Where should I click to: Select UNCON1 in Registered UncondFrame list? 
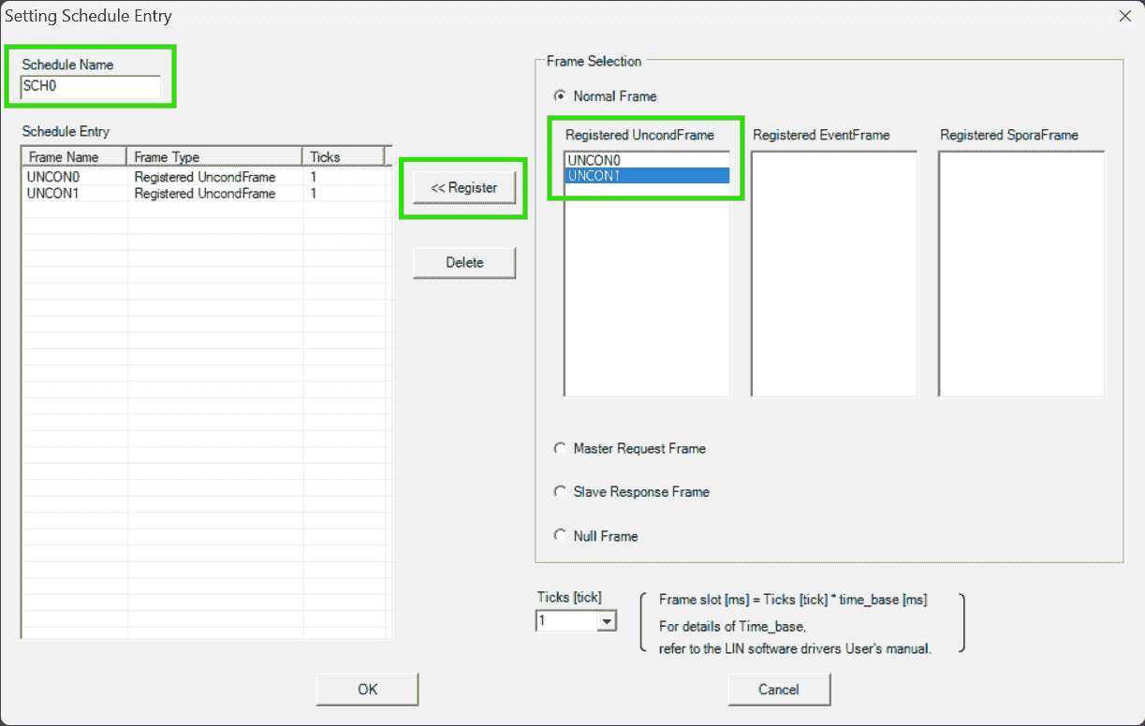click(x=646, y=176)
